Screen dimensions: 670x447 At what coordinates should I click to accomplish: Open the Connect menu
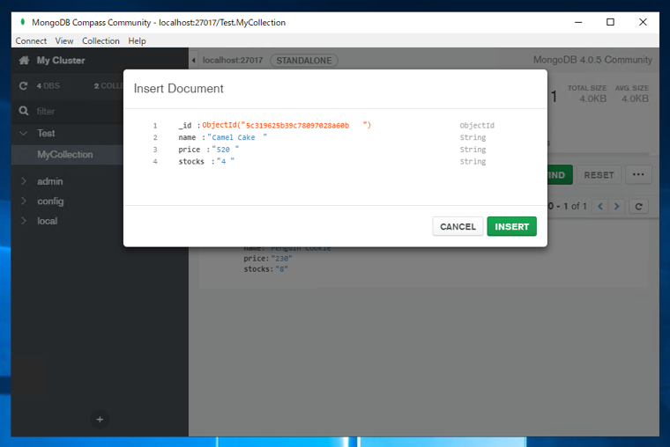(x=31, y=41)
